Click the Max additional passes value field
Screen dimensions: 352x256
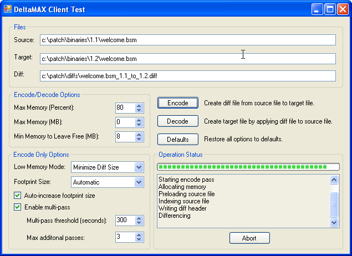125,237
